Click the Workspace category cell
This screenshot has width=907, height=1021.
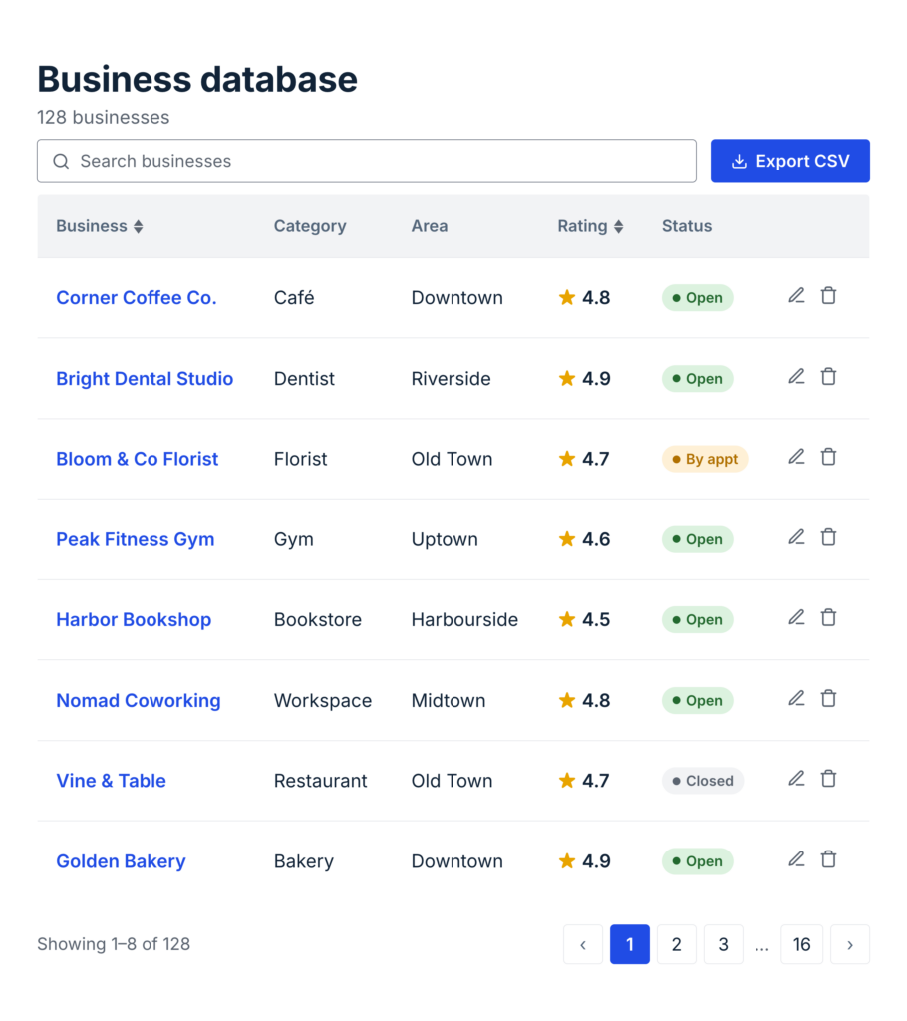point(322,700)
